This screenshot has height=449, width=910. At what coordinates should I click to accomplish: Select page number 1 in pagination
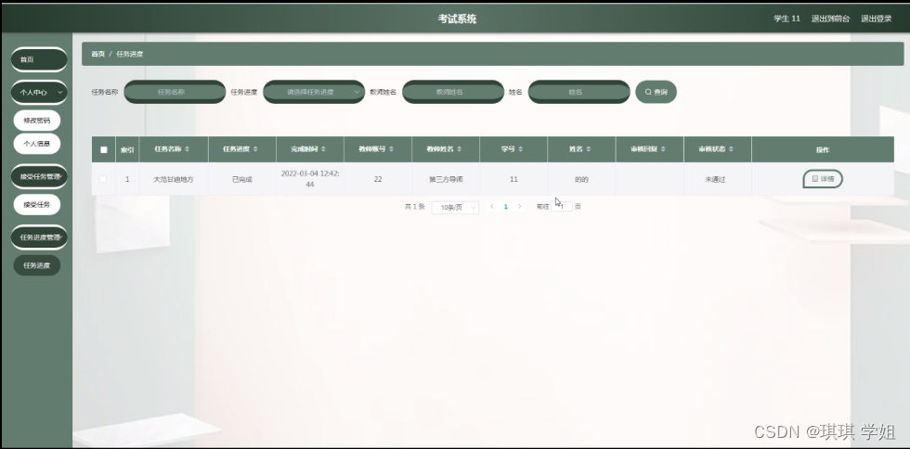tap(505, 207)
